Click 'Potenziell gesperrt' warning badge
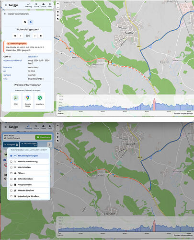The width and height of the screenshot is (194, 240). pos(17,44)
